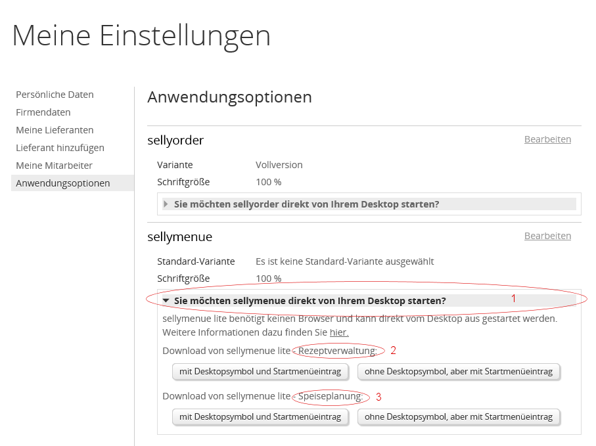Click the 'Vollversion' variant value

279,165
